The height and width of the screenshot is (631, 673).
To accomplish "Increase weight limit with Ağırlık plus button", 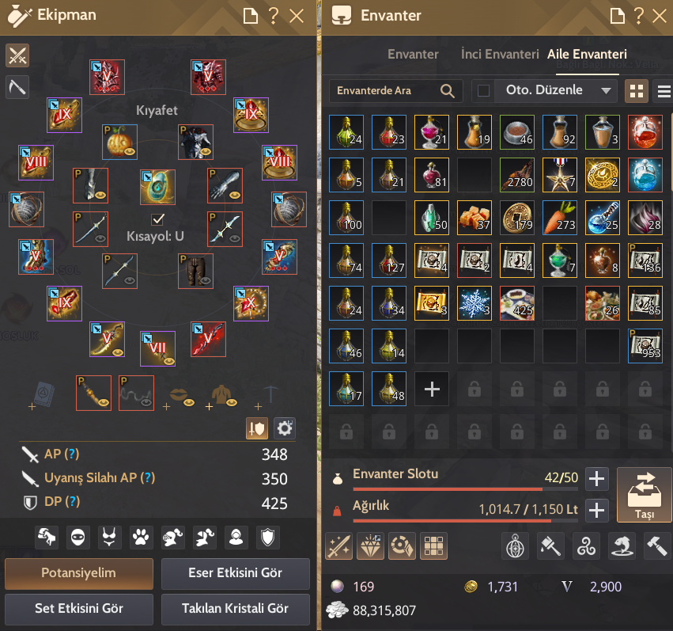I will 596,511.
